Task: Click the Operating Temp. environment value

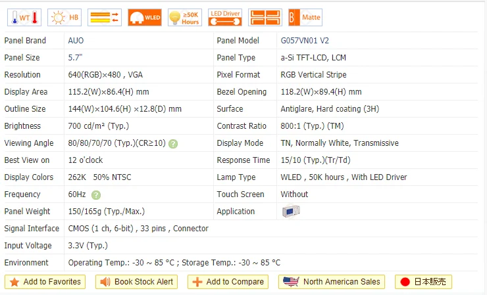Action: (x=174, y=262)
